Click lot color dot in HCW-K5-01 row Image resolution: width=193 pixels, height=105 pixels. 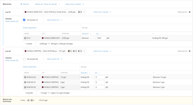[43, 82]
